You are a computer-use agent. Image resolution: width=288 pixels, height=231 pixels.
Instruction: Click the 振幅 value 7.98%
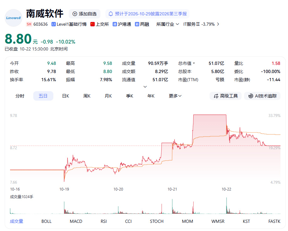pyautogui.click(x=106, y=80)
